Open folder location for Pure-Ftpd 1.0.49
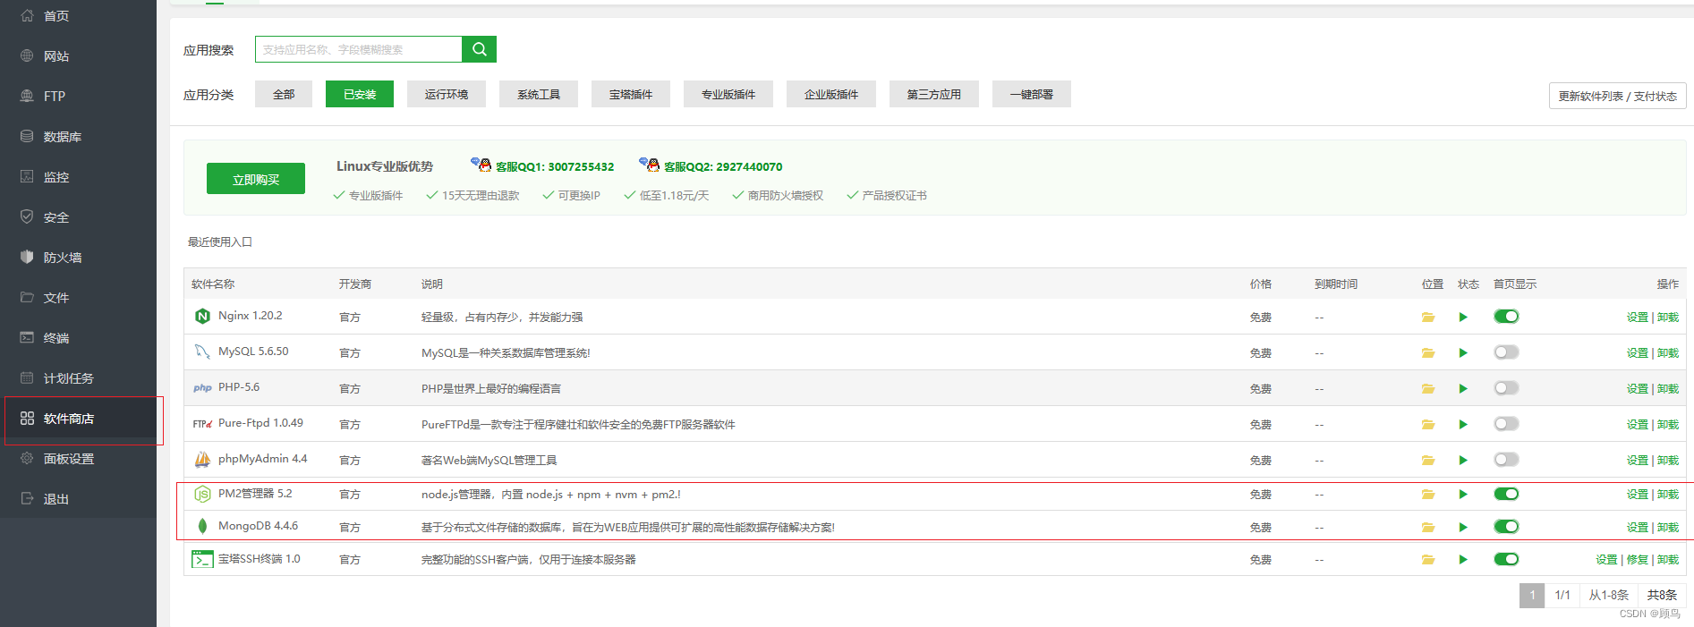Screen dimensions: 1694x627 point(1428,425)
